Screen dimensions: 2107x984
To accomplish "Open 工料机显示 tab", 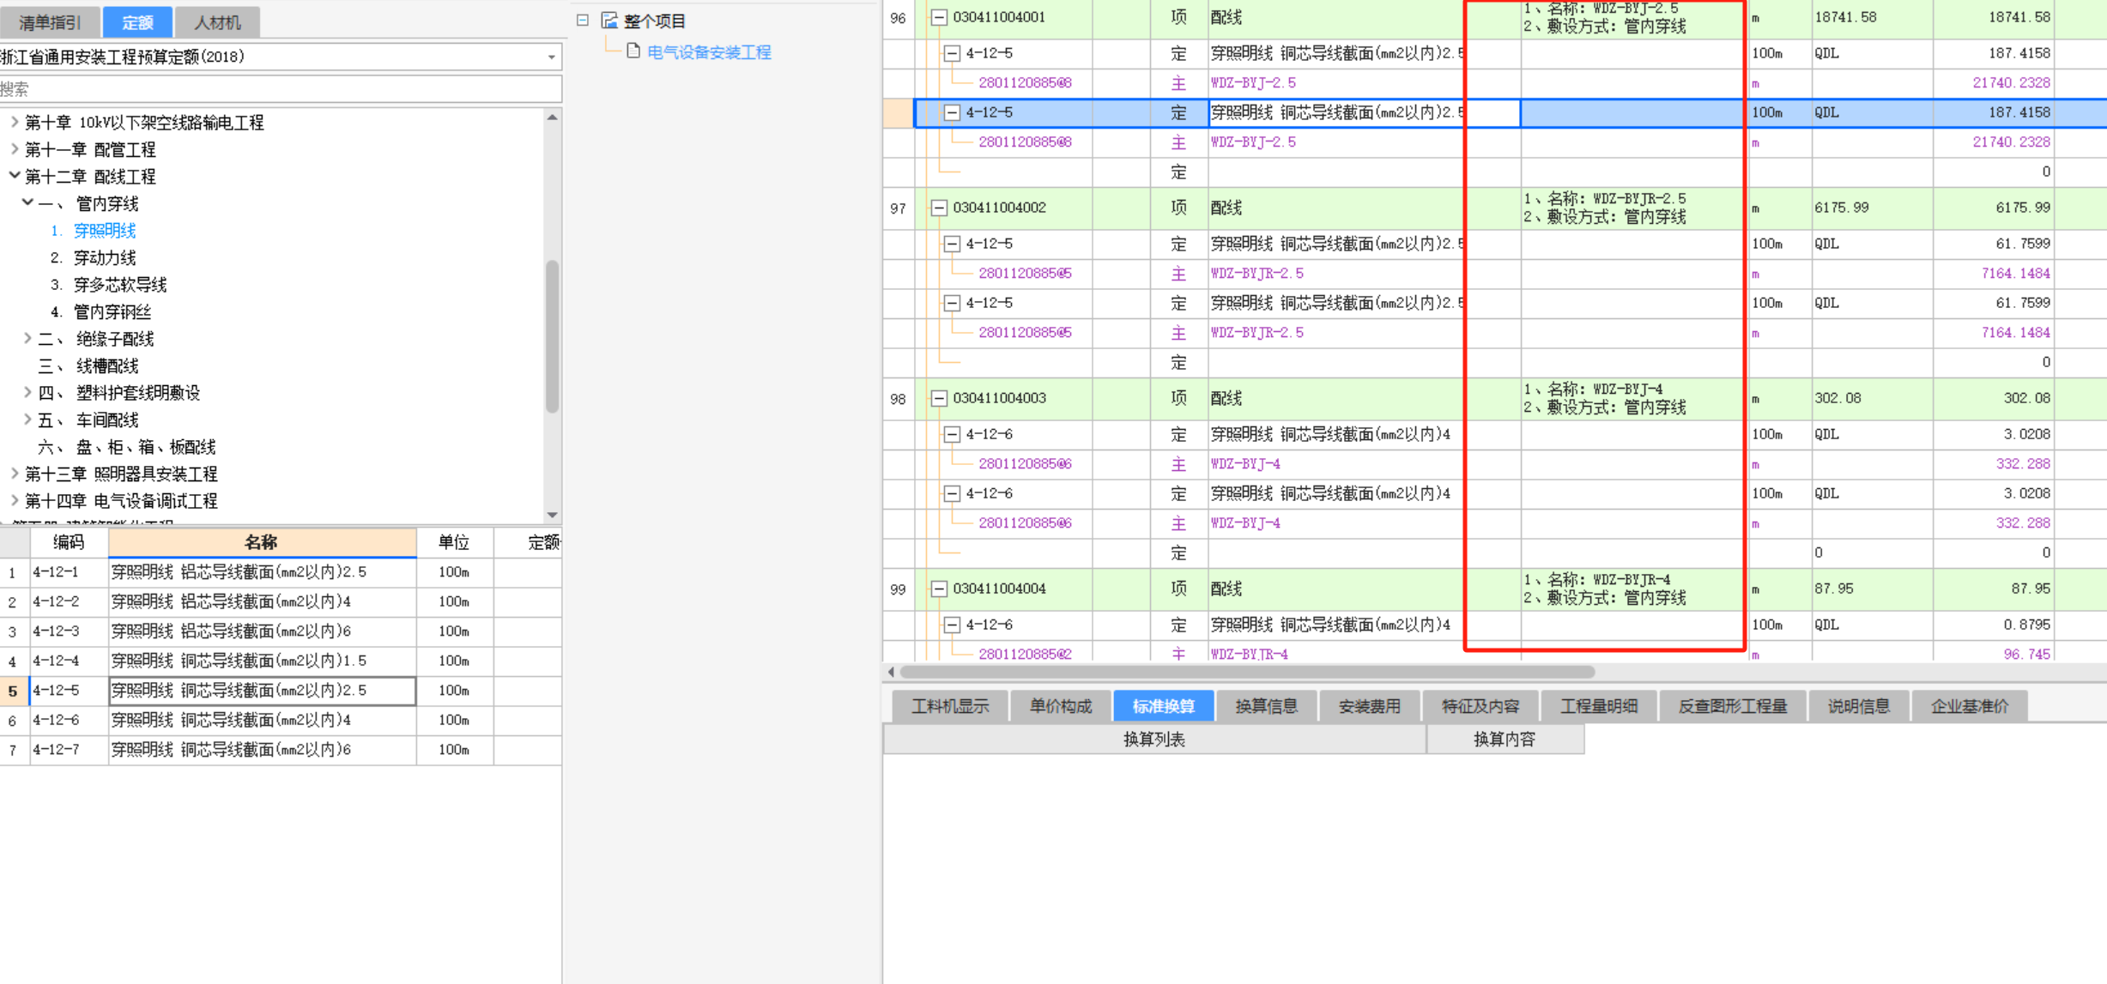I will (x=950, y=706).
